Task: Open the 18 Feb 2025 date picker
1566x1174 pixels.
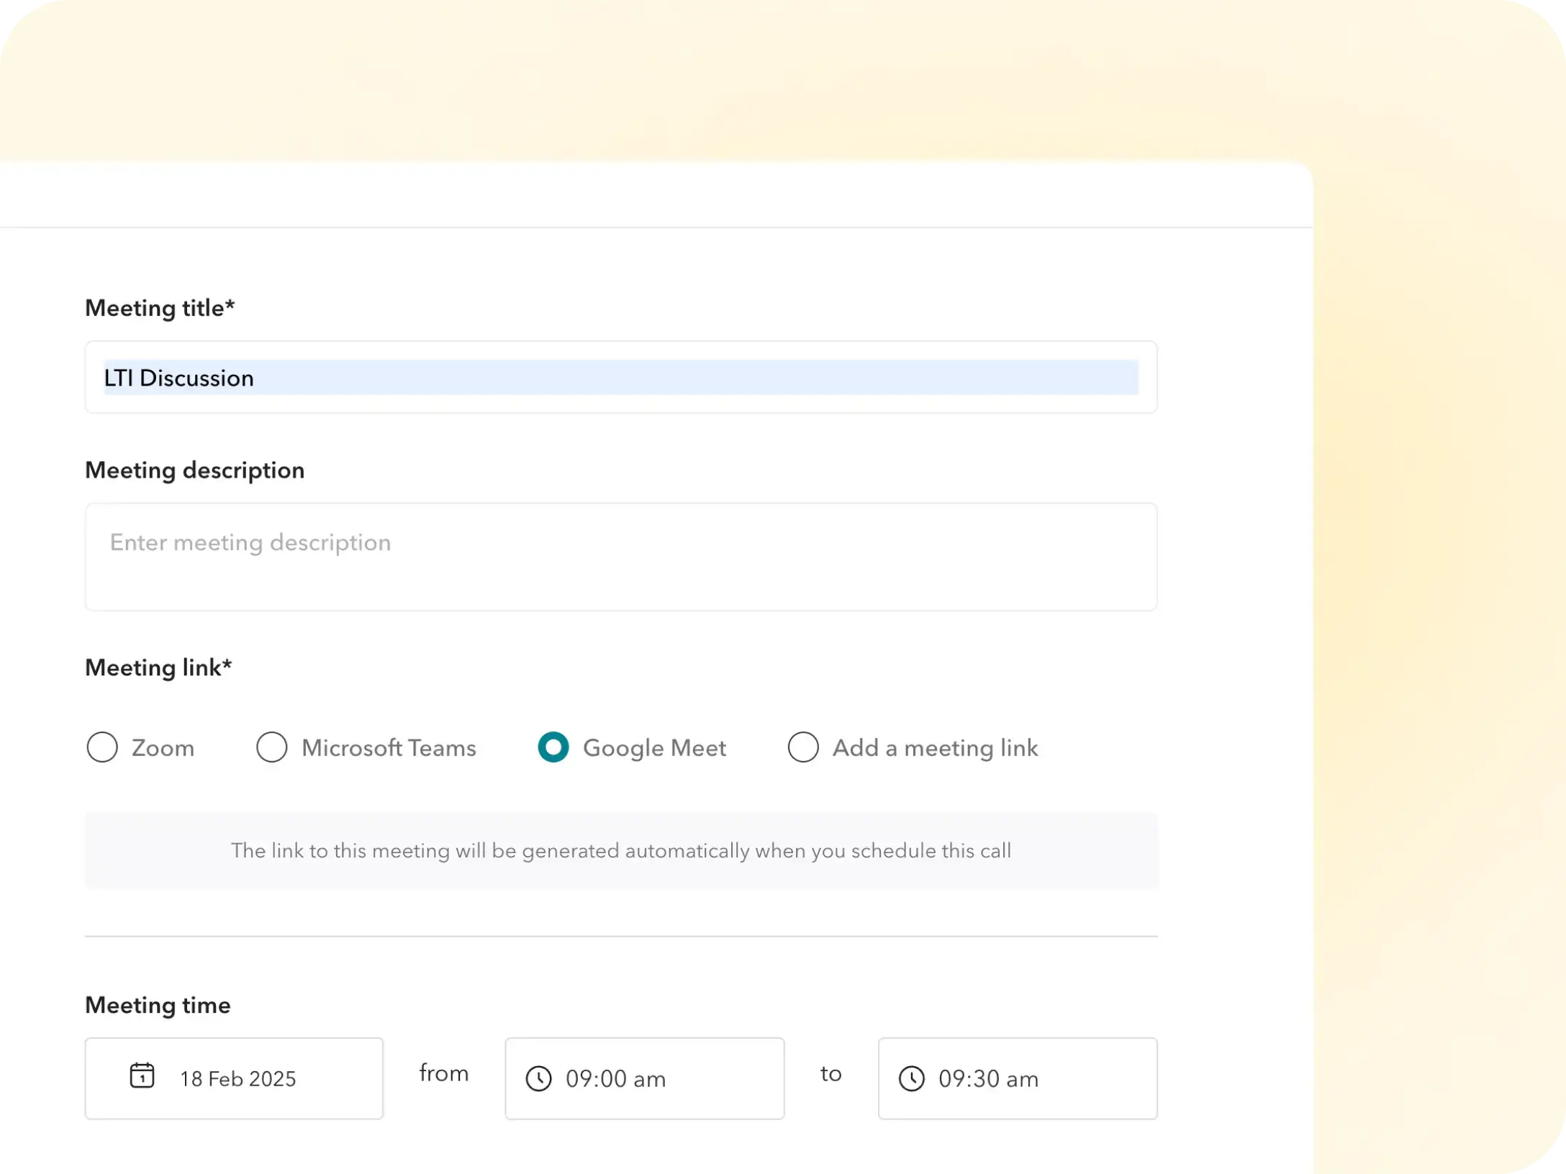Action: [x=234, y=1078]
